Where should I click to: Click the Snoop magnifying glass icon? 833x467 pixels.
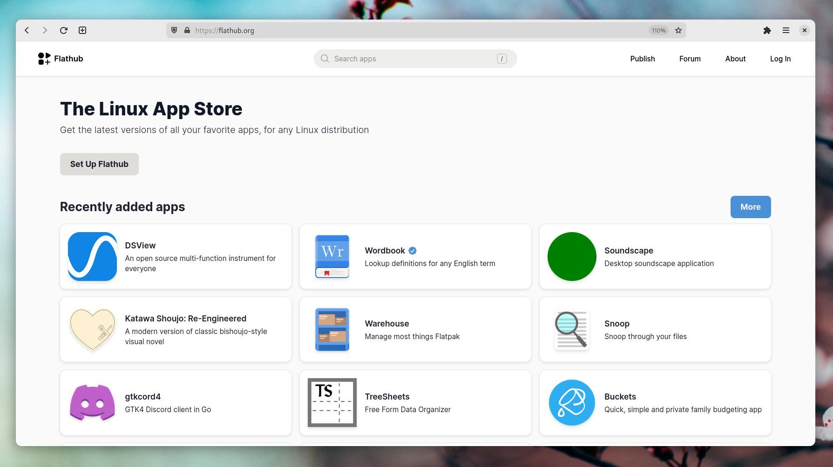pos(571,329)
